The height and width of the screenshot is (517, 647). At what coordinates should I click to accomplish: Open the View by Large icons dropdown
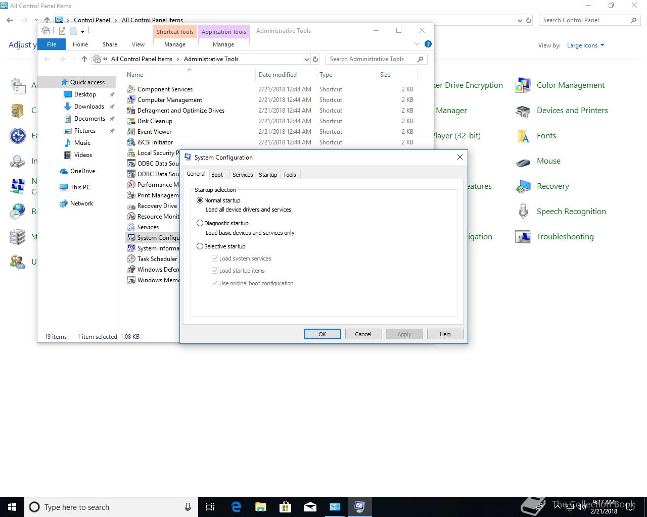pyautogui.click(x=585, y=45)
